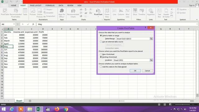Click the Location input field

(x=132, y=60)
